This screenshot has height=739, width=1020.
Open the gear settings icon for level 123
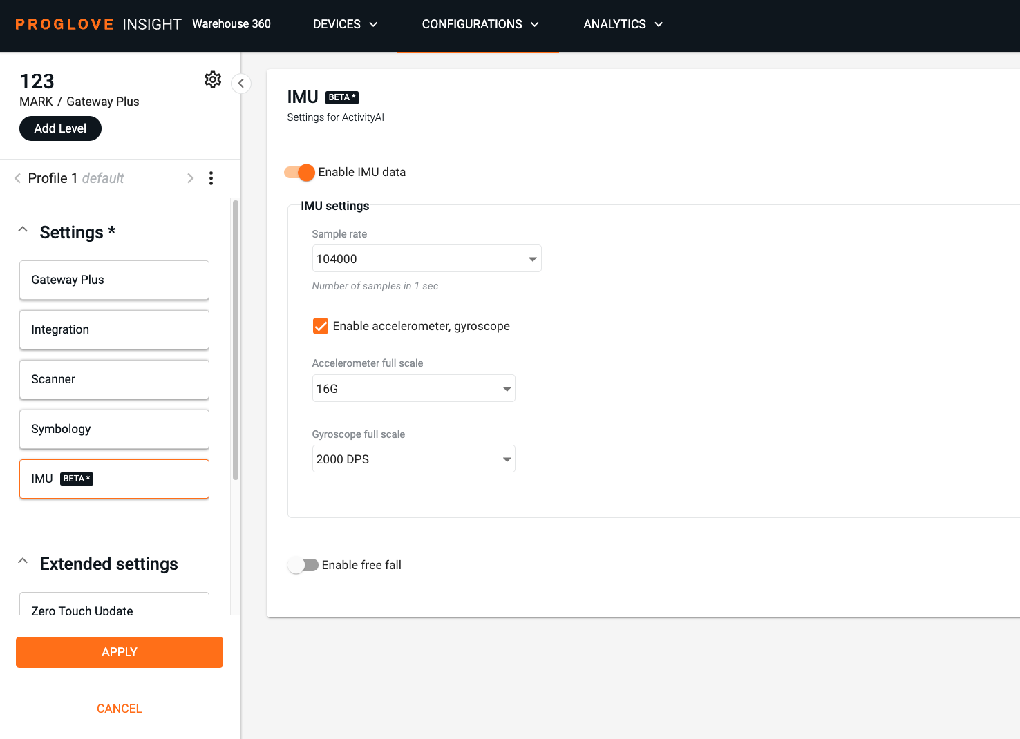213,80
